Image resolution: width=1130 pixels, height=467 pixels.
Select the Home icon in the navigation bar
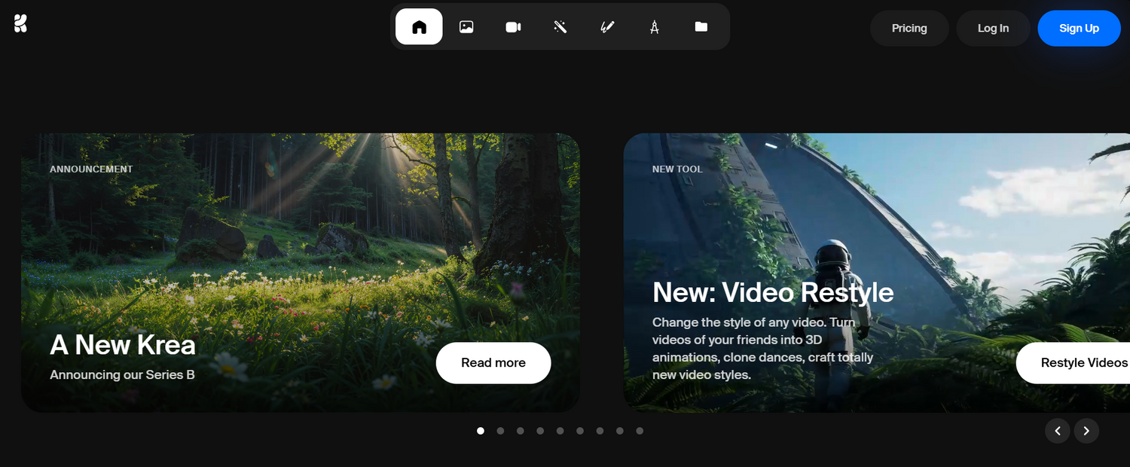coord(419,26)
